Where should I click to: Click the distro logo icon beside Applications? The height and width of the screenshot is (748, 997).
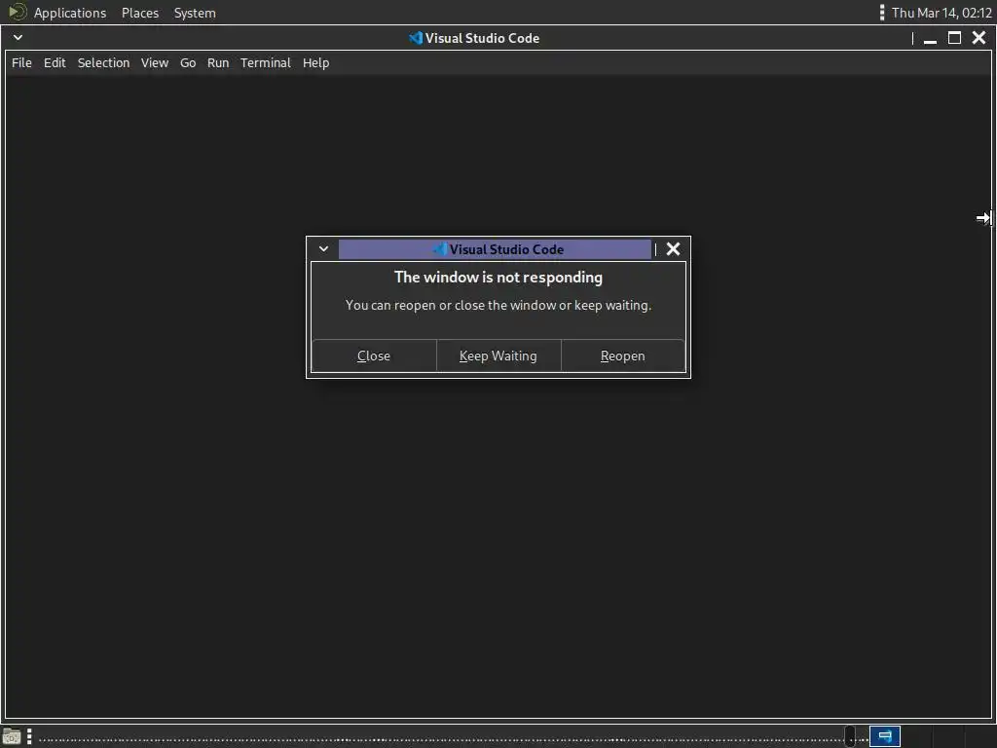18,12
